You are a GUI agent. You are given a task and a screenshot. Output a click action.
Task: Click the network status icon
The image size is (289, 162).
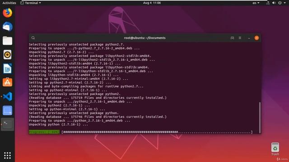268,3
